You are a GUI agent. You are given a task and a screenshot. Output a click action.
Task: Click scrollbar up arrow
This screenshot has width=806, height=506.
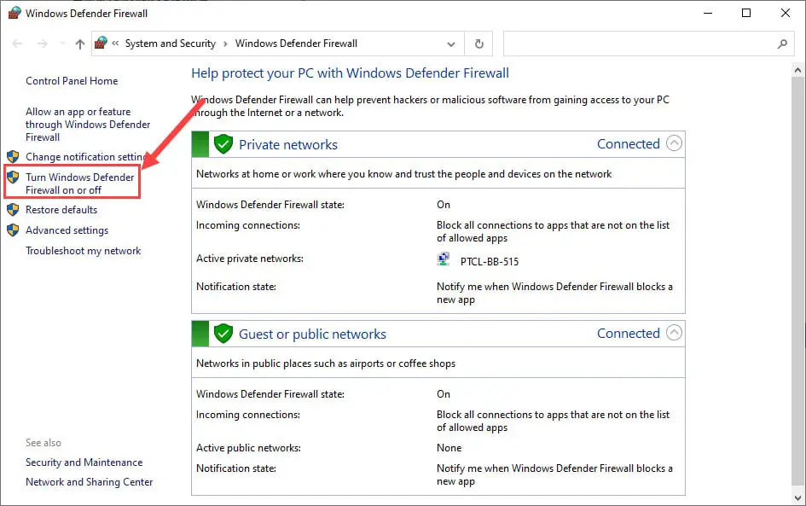pos(797,70)
